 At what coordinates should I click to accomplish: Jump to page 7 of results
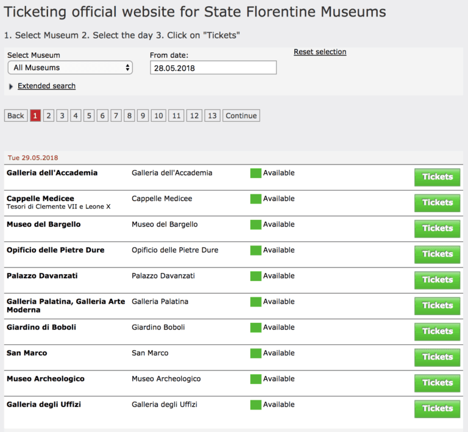point(116,116)
